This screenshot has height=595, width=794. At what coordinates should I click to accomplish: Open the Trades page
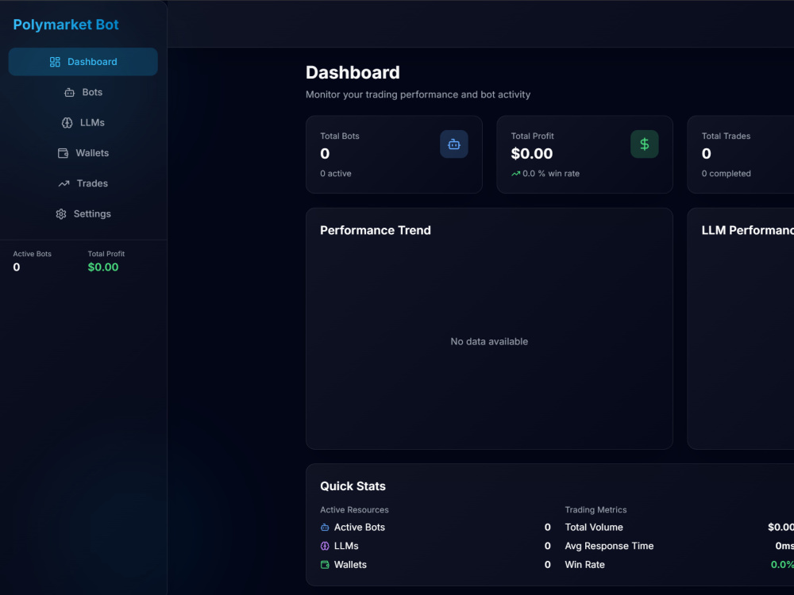[x=83, y=184]
